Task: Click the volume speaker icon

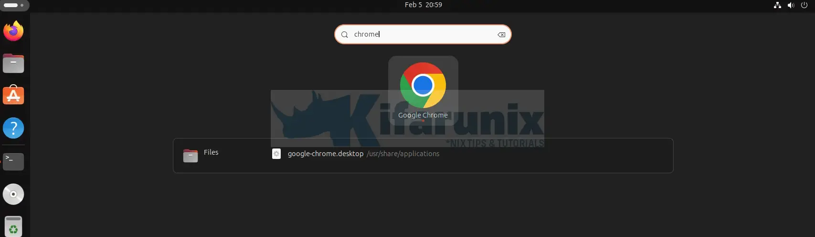Action: pos(791,5)
